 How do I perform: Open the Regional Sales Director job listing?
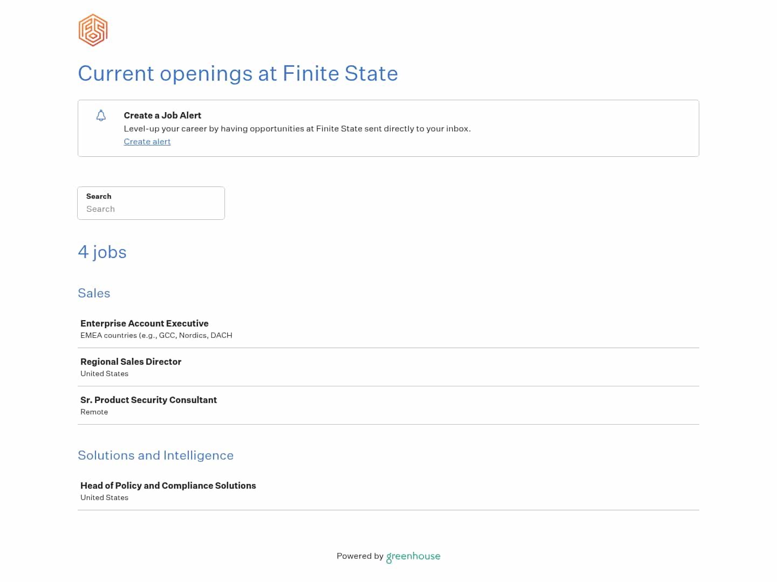click(x=131, y=362)
